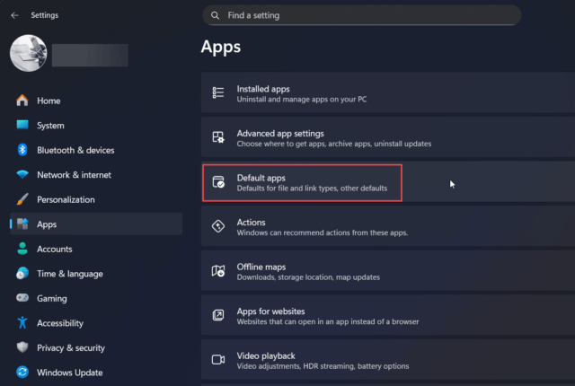Open Apps for websites
This screenshot has height=386, width=575.
point(388,315)
